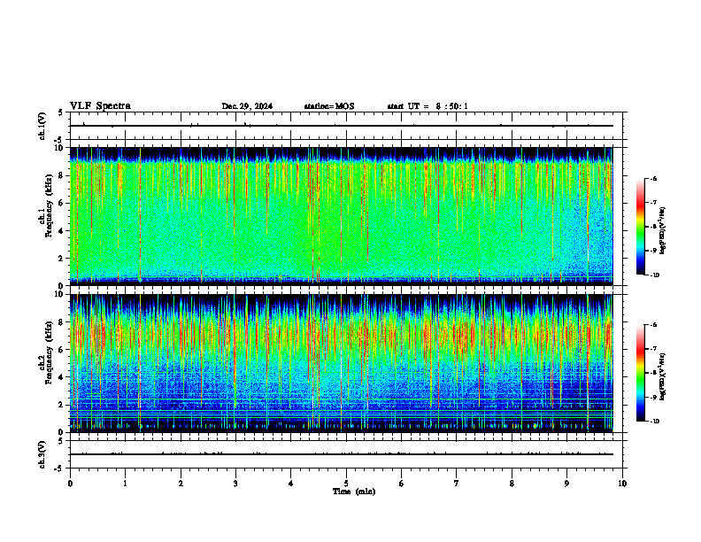This screenshot has width=701, height=542.
Task: Click the ch.1 voltage waveform strip
Action: (x=346, y=126)
